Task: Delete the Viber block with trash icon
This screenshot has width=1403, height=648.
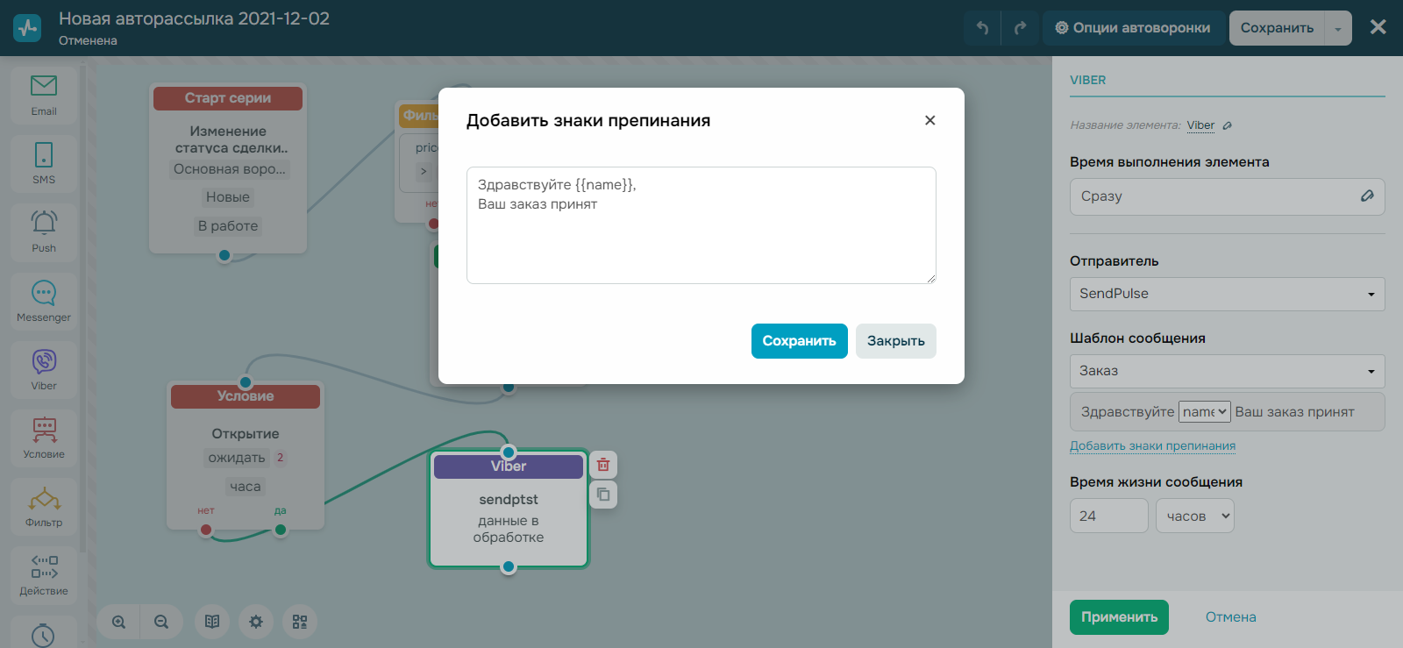Action: 603,465
